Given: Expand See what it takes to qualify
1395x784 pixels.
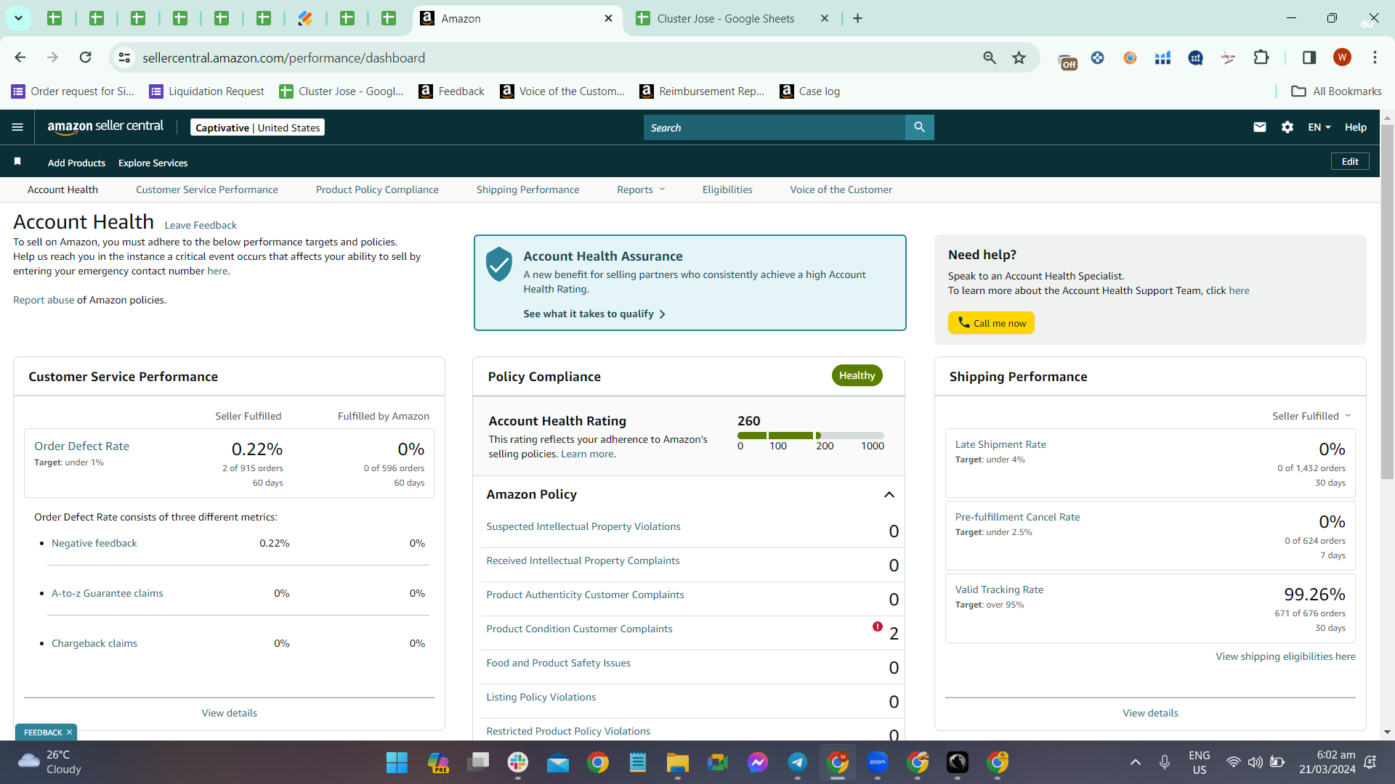Looking at the screenshot, I should pyautogui.click(x=594, y=314).
